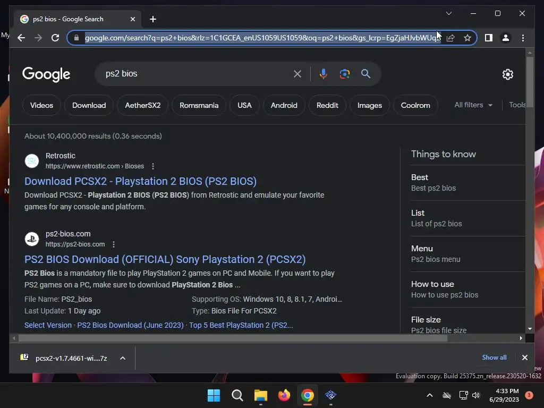
Task: Open Windows taskbar search
Action: 237,395
